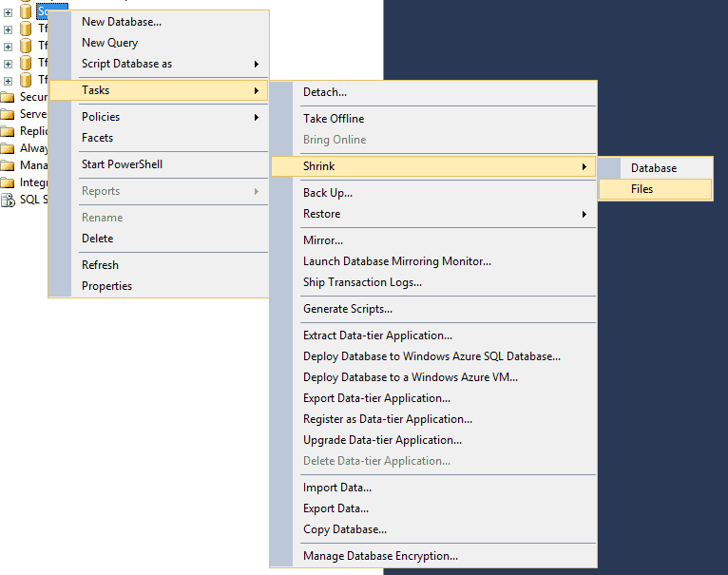Viewport: 728px width, 575px height.
Task: Click the Security folder icon
Action: coord(8,97)
